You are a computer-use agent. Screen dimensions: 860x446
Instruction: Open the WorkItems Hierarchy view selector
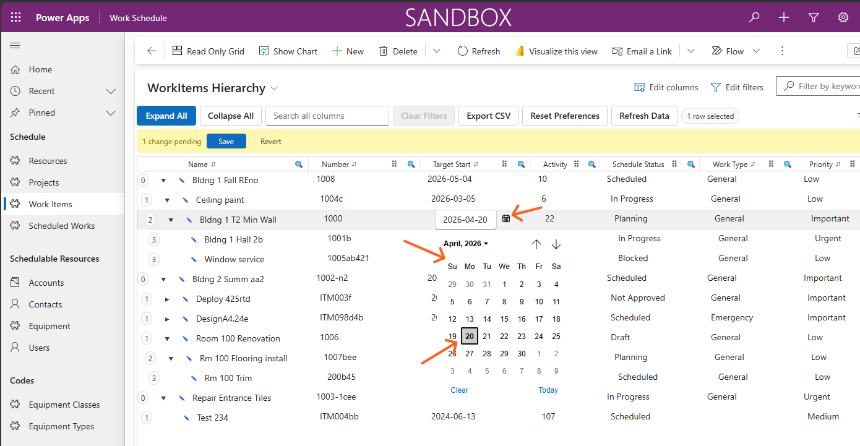(275, 88)
